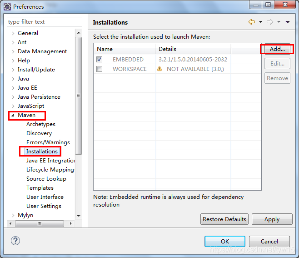Click the horizontal scroll left arrow

tap(10, 223)
